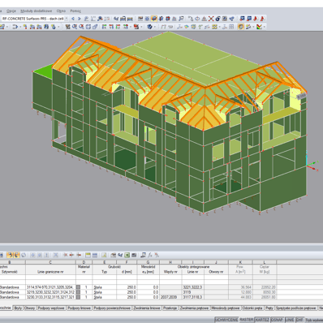
Task: Click the material color swatch in the third table row
Action: tap(78, 297)
